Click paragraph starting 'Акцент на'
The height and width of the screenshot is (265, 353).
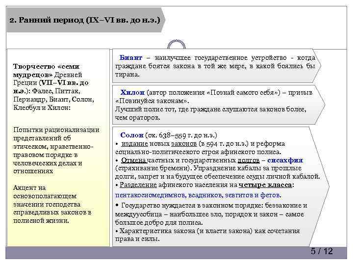pos(52,204)
